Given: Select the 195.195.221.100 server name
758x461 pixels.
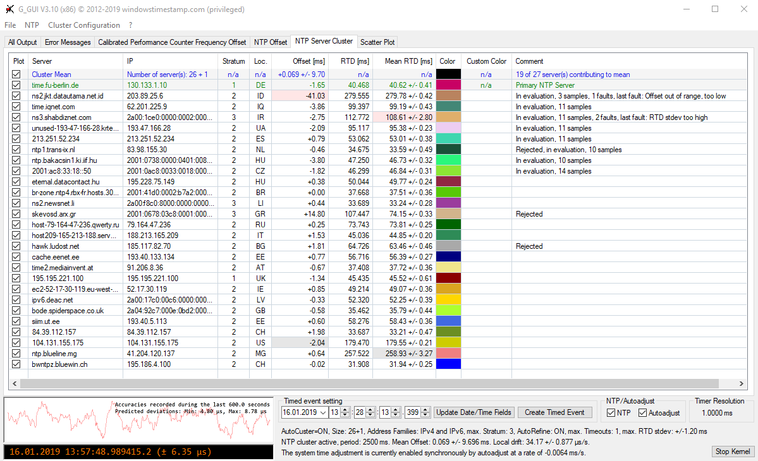Looking at the screenshot, I should (x=58, y=278).
